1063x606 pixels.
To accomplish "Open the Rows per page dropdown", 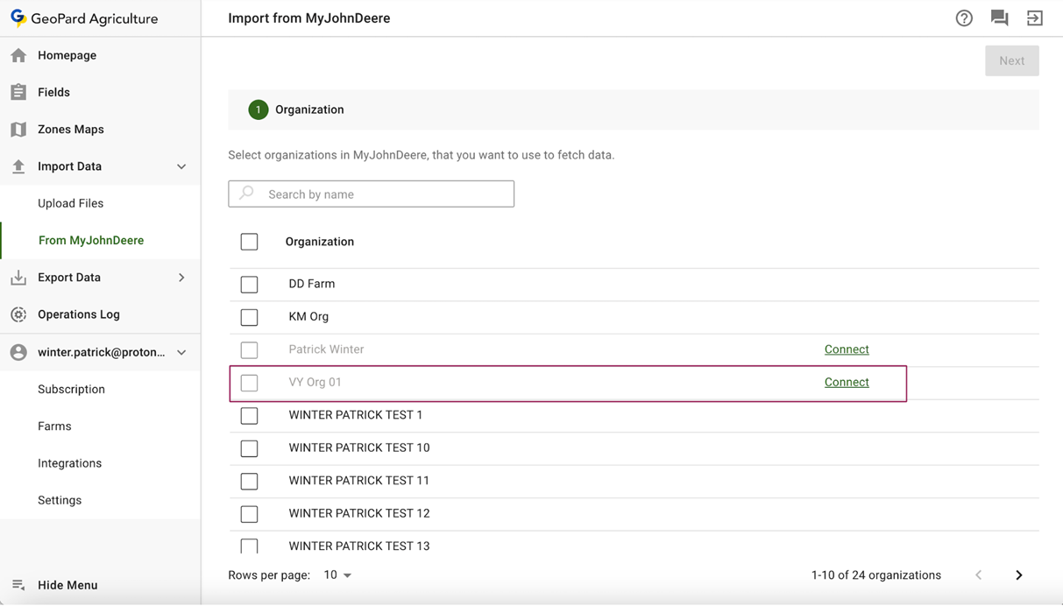I will 337,575.
